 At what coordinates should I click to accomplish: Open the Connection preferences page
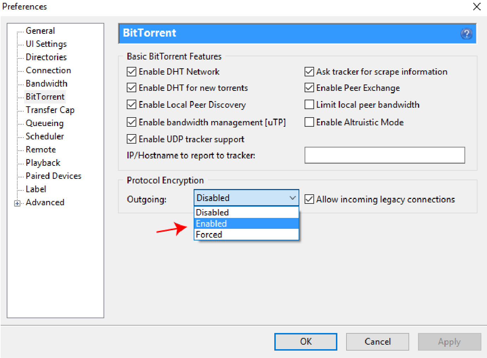tap(48, 70)
